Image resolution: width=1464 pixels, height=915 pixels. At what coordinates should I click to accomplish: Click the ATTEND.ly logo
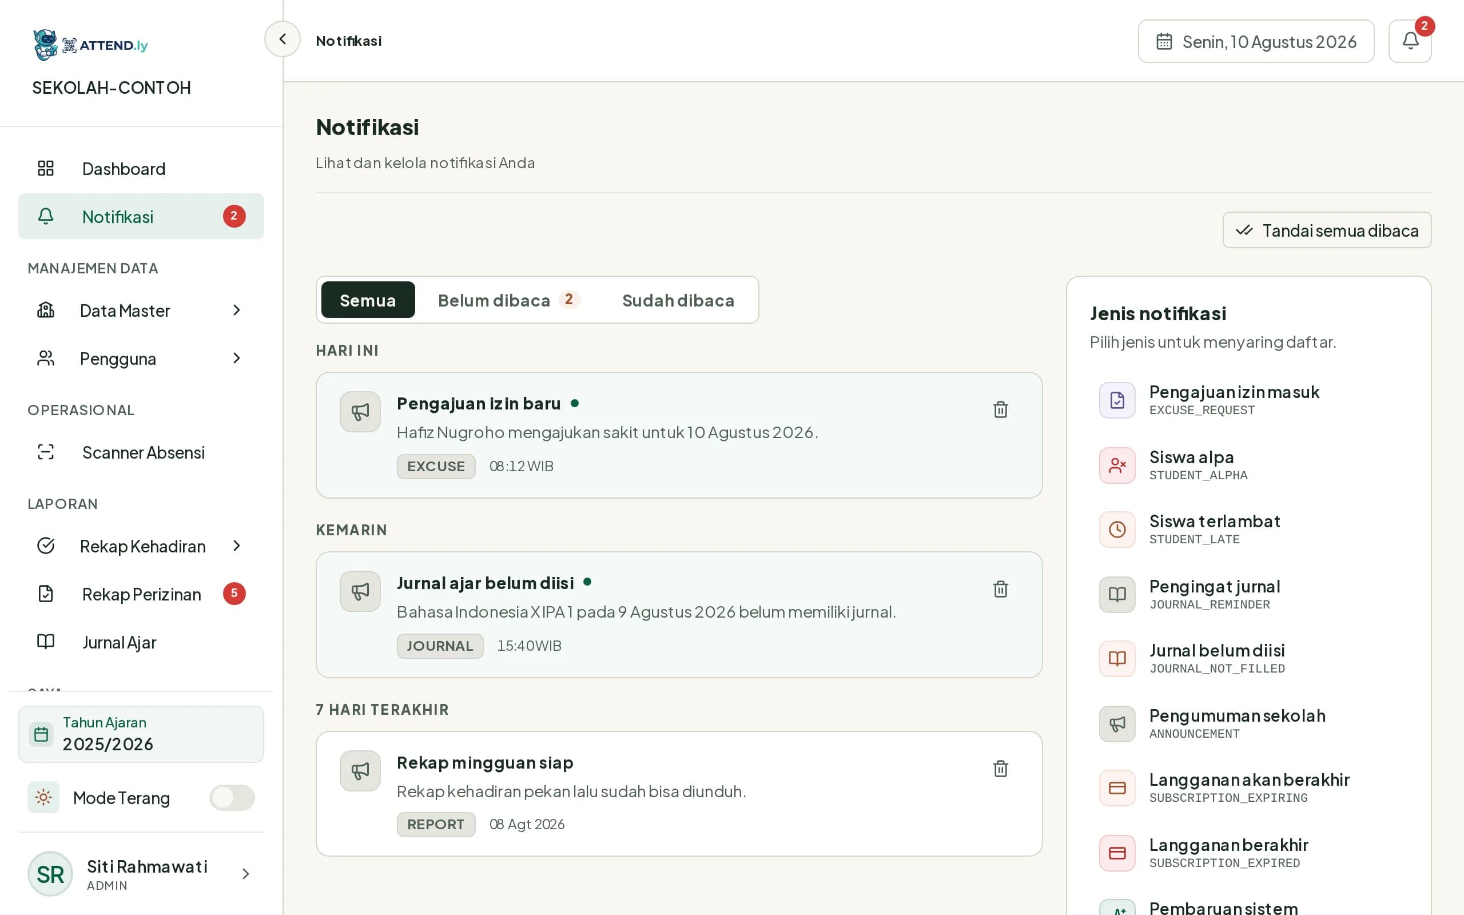coord(91,45)
